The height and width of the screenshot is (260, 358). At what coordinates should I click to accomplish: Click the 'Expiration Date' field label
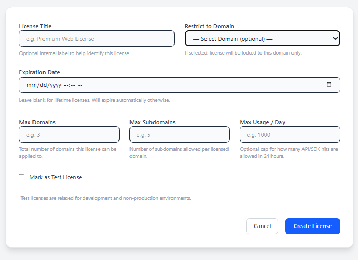click(39, 72)
